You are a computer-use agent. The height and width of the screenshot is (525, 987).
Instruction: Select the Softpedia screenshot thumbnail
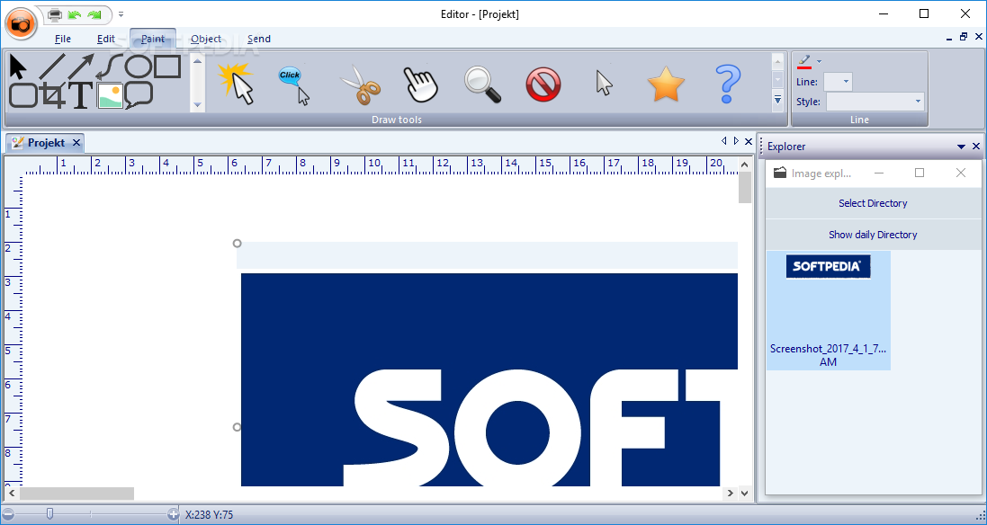pos(829,266)
